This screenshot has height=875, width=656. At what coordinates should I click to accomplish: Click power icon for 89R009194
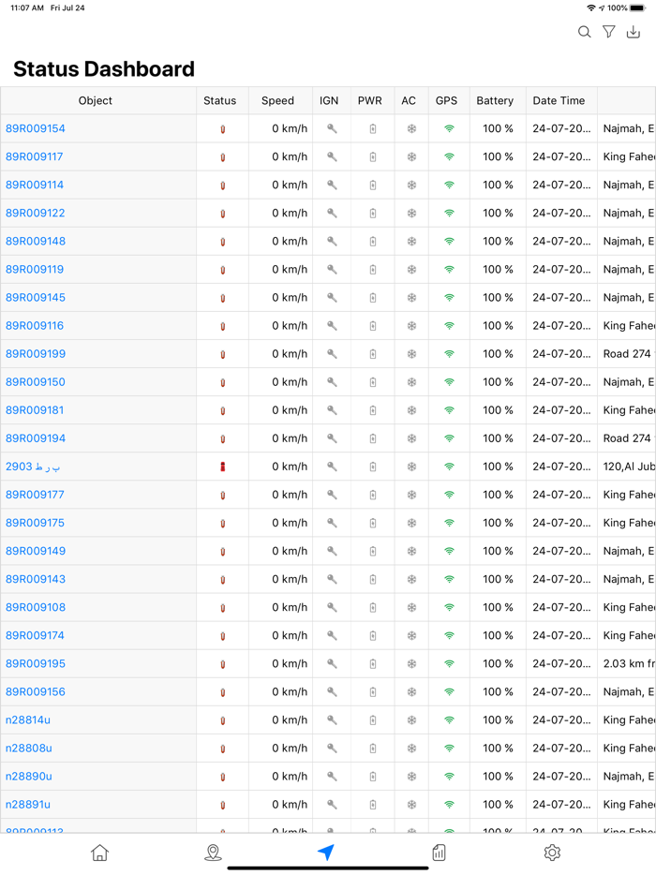click(373, 438)
